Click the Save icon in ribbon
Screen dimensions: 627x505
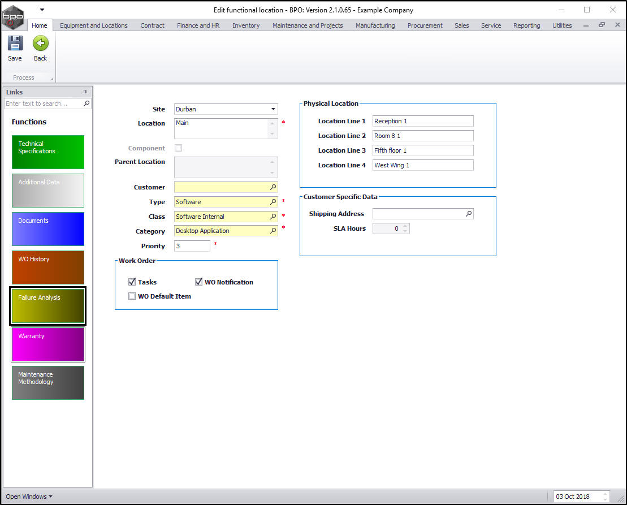click(x=15, y=44)
